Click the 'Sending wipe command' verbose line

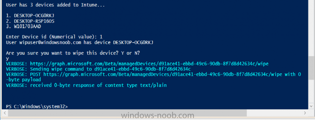click(x=98, y=69)
